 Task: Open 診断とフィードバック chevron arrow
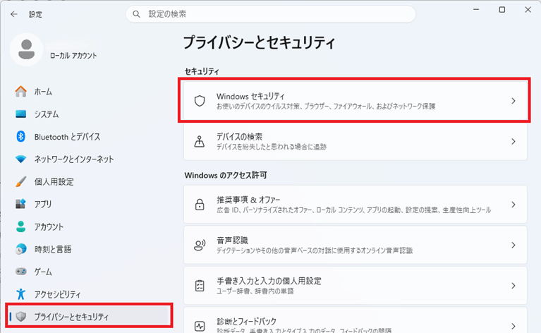pos(513,326)
